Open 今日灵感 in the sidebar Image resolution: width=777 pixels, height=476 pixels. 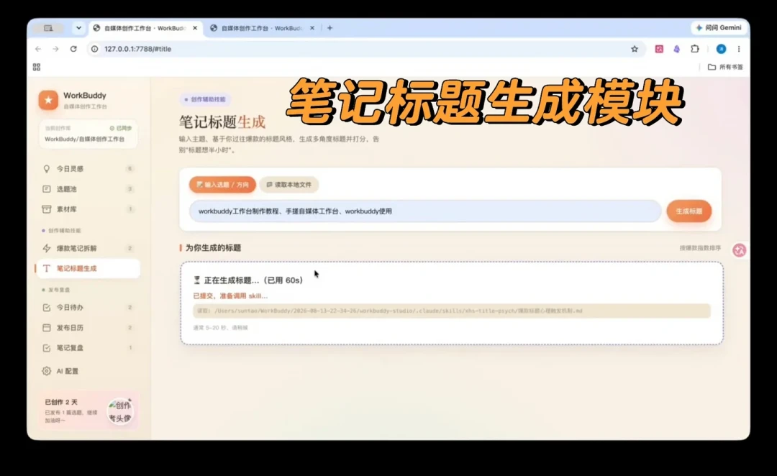(x=88, y=169)
